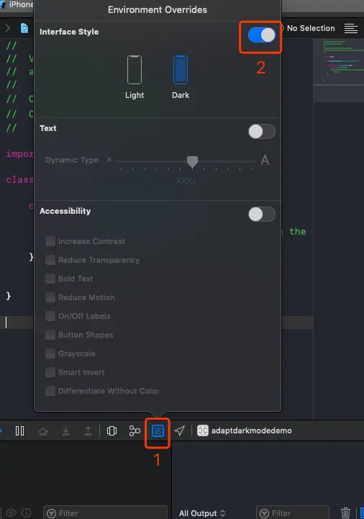
Task: Click the Step Out debug button
Action: coord(88,430)
